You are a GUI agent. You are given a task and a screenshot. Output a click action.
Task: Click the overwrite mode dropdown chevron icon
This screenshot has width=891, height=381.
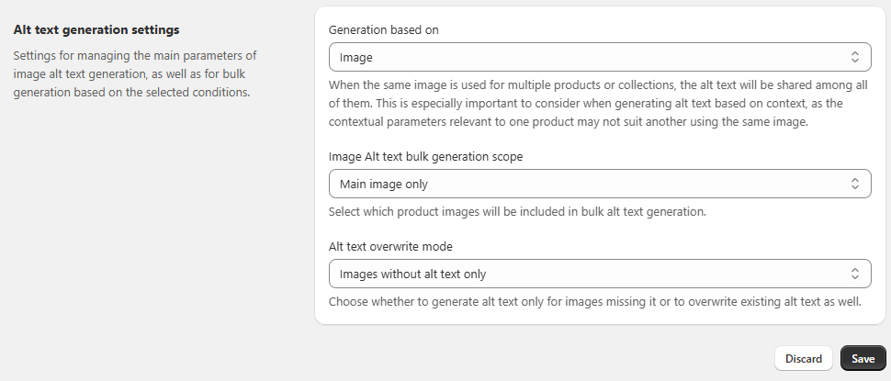pyautogui.click(x=854, y=274)
